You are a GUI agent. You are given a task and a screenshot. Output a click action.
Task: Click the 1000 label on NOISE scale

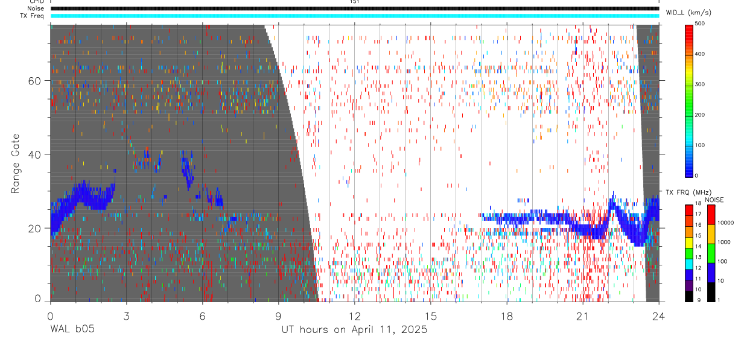(724, 242)
